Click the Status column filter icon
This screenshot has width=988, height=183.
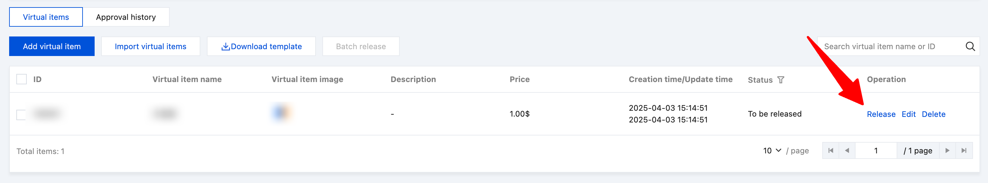pos(780,80)
